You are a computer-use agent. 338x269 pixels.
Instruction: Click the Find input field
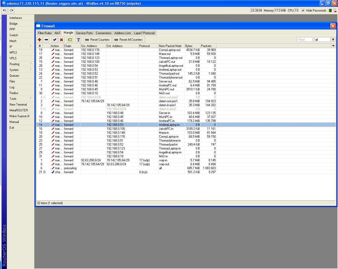[x=305, y=39]
